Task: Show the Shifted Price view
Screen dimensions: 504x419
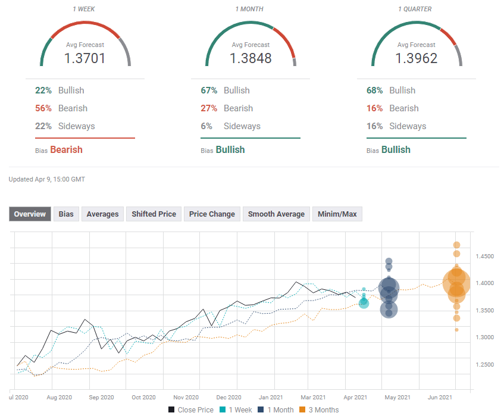Action: click(x=154, y=214)
